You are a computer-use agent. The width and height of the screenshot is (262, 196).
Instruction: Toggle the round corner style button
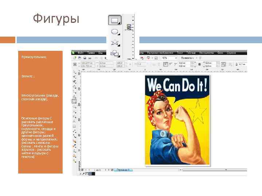click(x=166, y=64)
